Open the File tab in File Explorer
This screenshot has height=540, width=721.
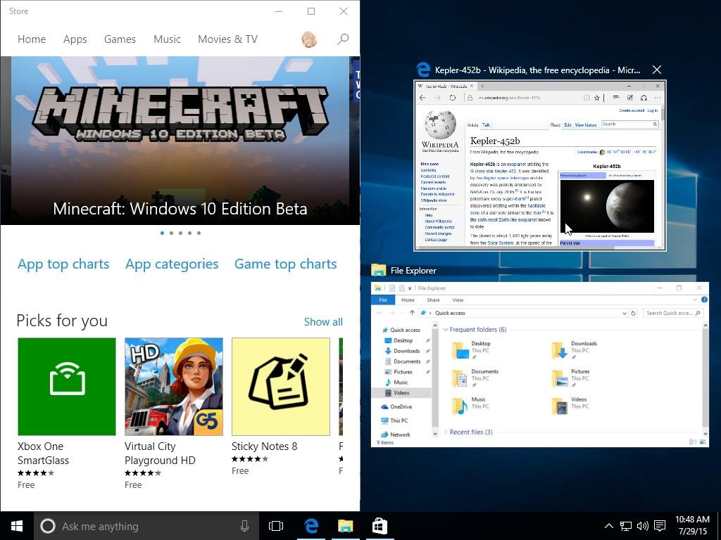pos(382,300)
